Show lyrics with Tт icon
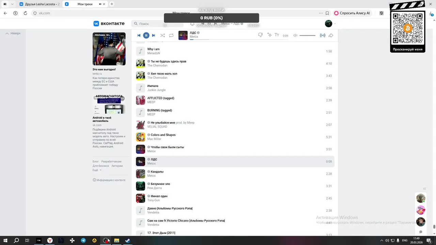Screen dimensions: 436x245 tap(277, 35)
